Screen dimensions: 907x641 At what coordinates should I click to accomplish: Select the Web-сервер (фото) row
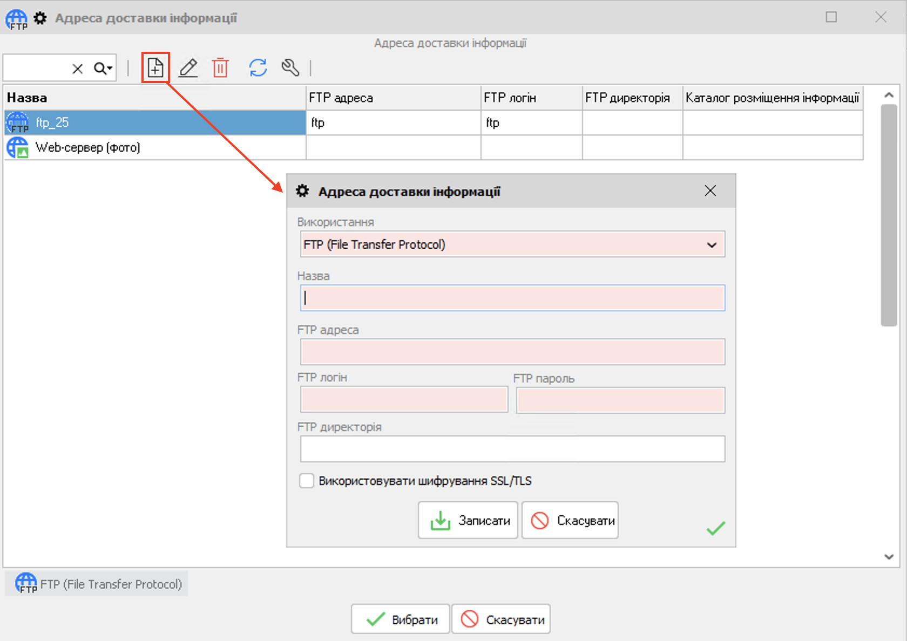click(x=154, y=147)
